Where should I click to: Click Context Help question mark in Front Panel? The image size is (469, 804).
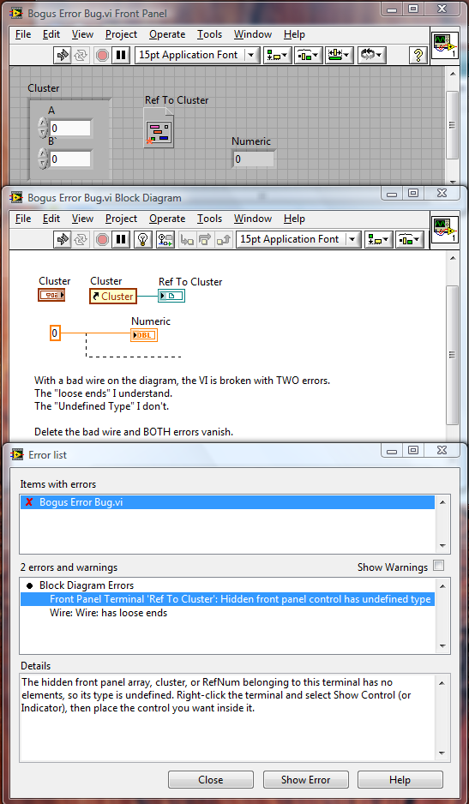[x=418, y=55]
